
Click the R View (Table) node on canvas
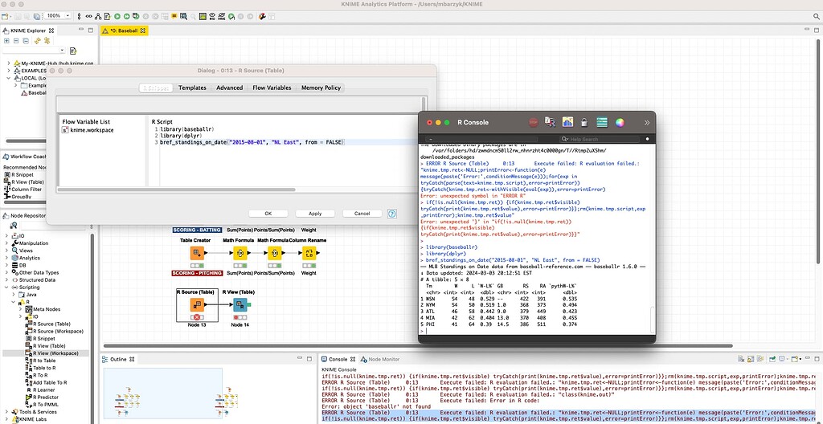pyautogui.click(x=240, y=304)
